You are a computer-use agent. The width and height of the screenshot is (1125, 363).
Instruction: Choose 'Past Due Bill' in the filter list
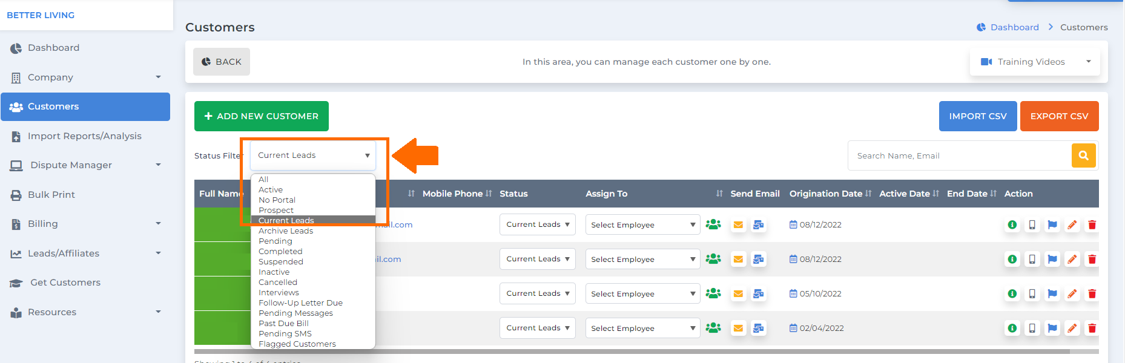click(313, 324)
